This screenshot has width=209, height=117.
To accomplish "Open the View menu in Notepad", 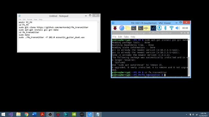I will point(35,19).
